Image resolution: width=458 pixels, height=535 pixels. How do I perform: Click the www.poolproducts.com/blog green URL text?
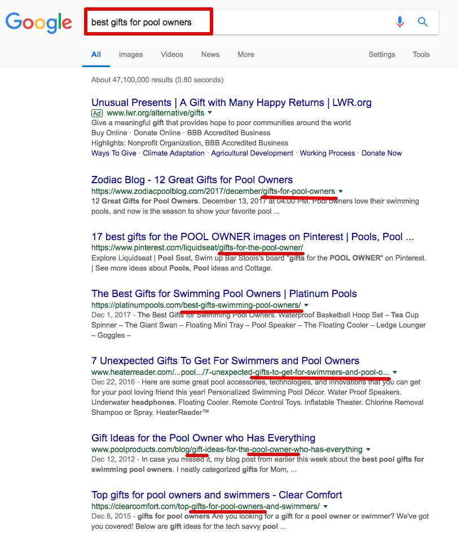click(x=227, y=449)
